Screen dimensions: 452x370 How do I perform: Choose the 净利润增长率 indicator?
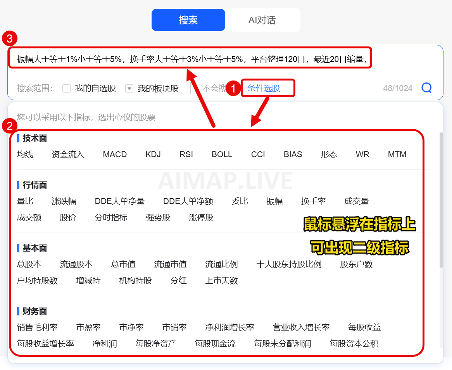(x=229, y=327)
